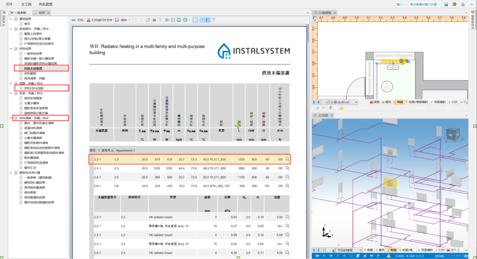Viewport: 477px width, 259px height.
Task: Open the 更改屏幕的窗口布置 dropdown
Action: tap(425, 4)
